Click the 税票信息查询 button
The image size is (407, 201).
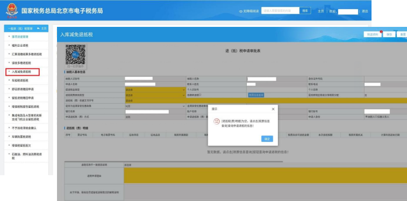[x=256, y=95]
